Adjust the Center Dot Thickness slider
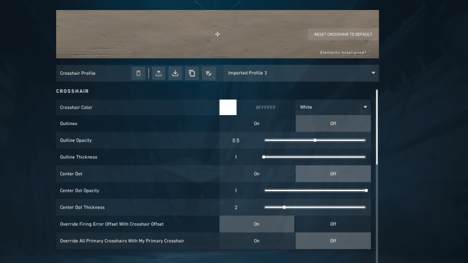468x263 pixels. click(x=285, y=207)
